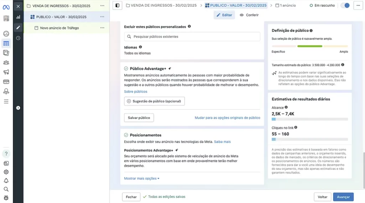
Task: Open options menu for Novo anúncio de Tráfego
Action: click(102, 28)
